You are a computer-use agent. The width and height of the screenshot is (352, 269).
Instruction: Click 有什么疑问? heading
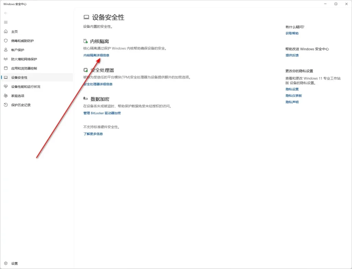pos(295,27)
